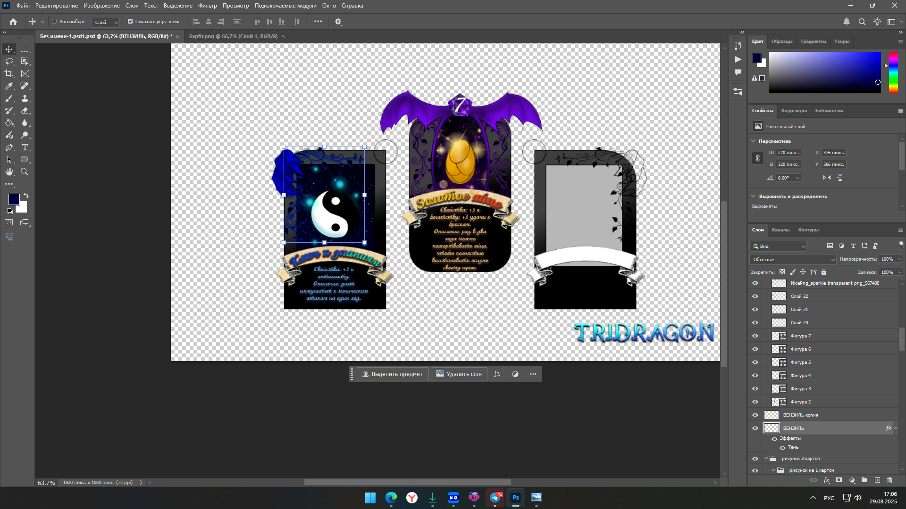Select the Eyedropper tool
Image resolution: width=906 pixels, height=509 pixels.
pyautogui.click(x=9, y=86)
